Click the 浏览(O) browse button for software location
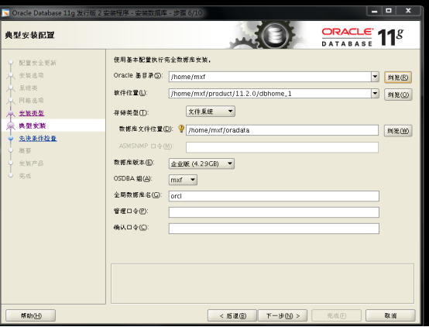429x327 pixels. click(x=398, y=95)
